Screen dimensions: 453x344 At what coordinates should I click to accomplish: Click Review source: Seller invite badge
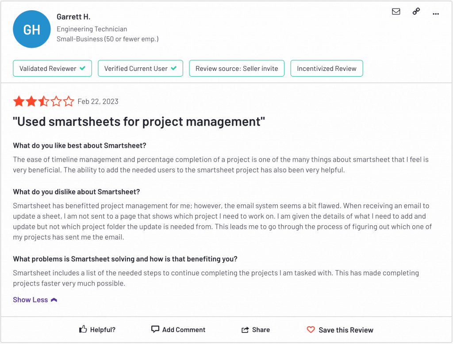(x=237, y=69)
